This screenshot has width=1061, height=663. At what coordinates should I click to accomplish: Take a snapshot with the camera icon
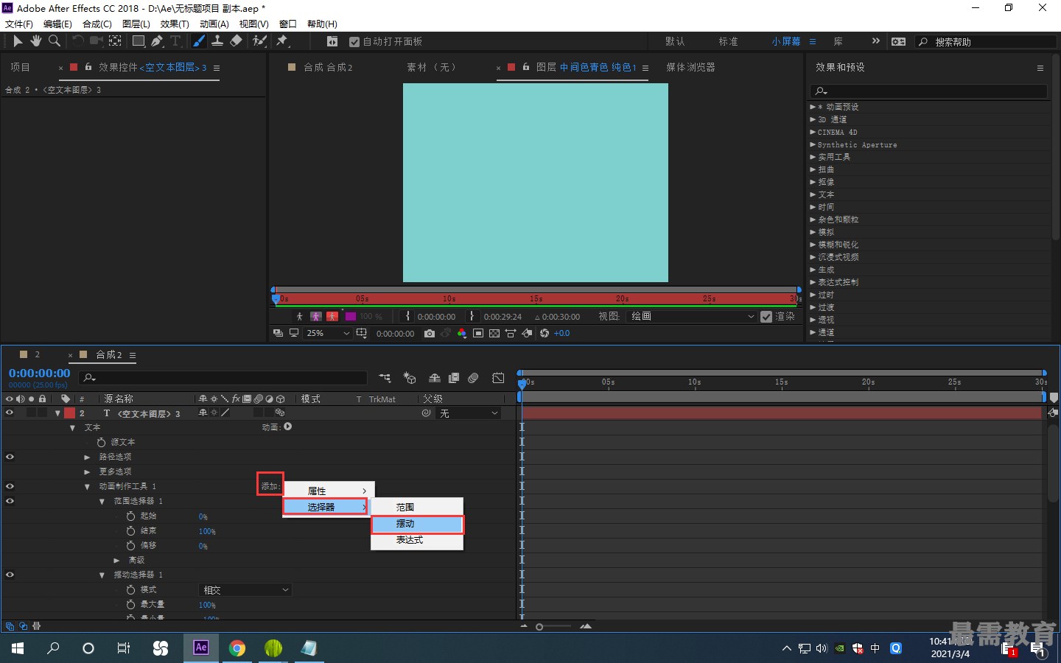tap(430, 333)
